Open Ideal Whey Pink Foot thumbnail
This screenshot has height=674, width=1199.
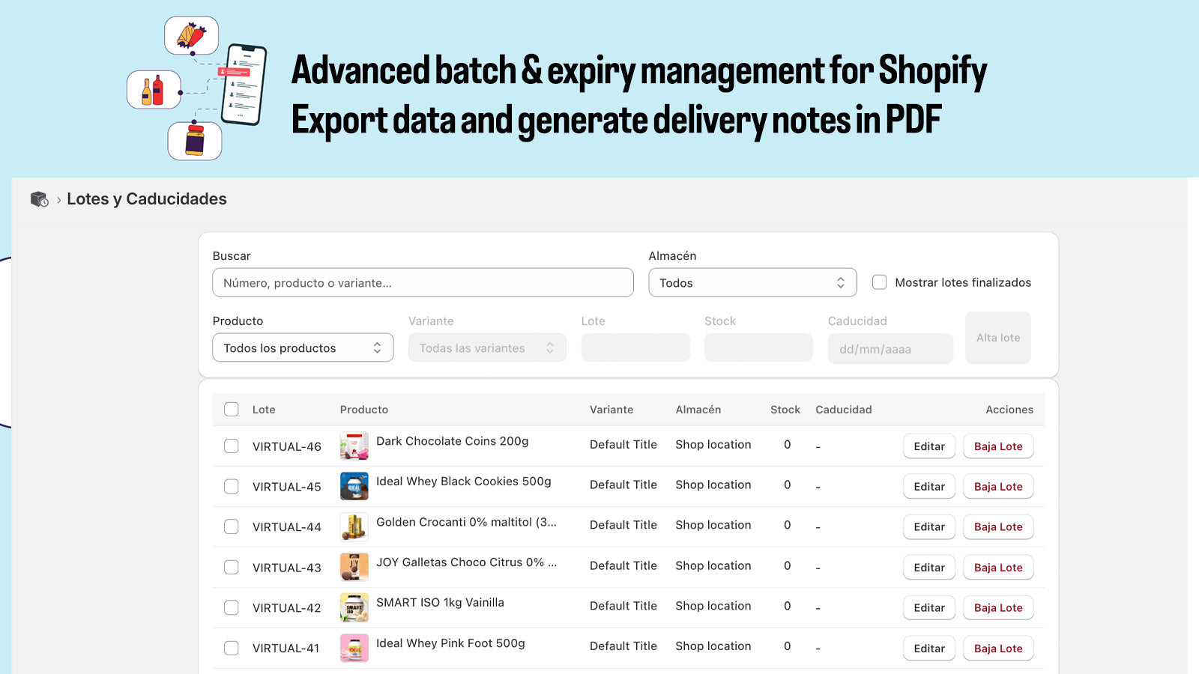point(354,648)
